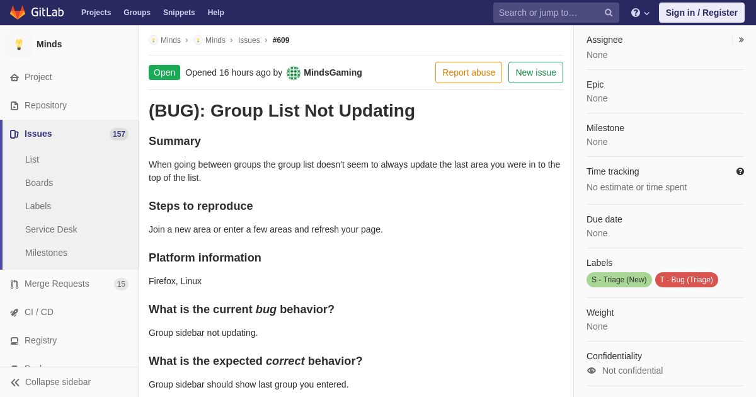Click 'No estimate or time spent' text
The height and width of the screenshot is (397, 756).
point(636,187)
